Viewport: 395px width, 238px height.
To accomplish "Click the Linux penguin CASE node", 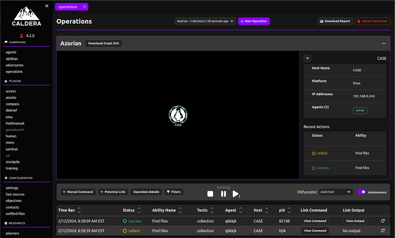I will click(x=178, y=114).
